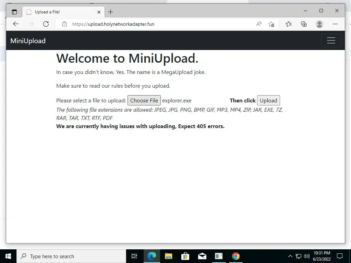Open the tab actions menu icon
351x263 pixels.
(14, 12)
